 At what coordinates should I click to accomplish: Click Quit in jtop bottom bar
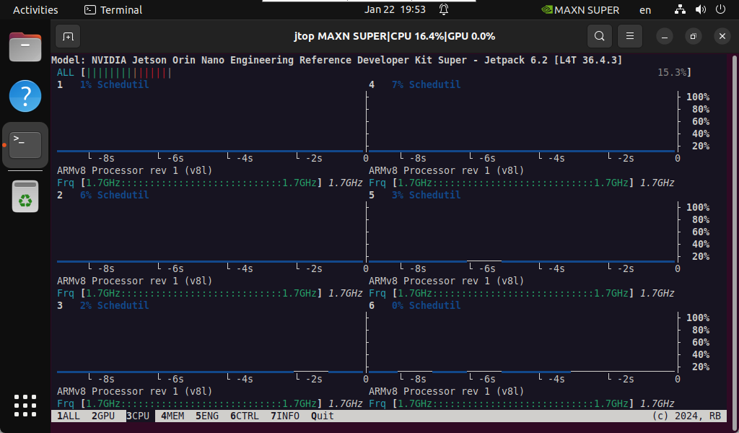[x=323, y=416]
